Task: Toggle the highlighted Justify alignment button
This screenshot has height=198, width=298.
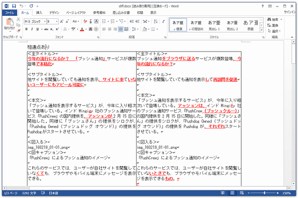Action: pos(121,29)
